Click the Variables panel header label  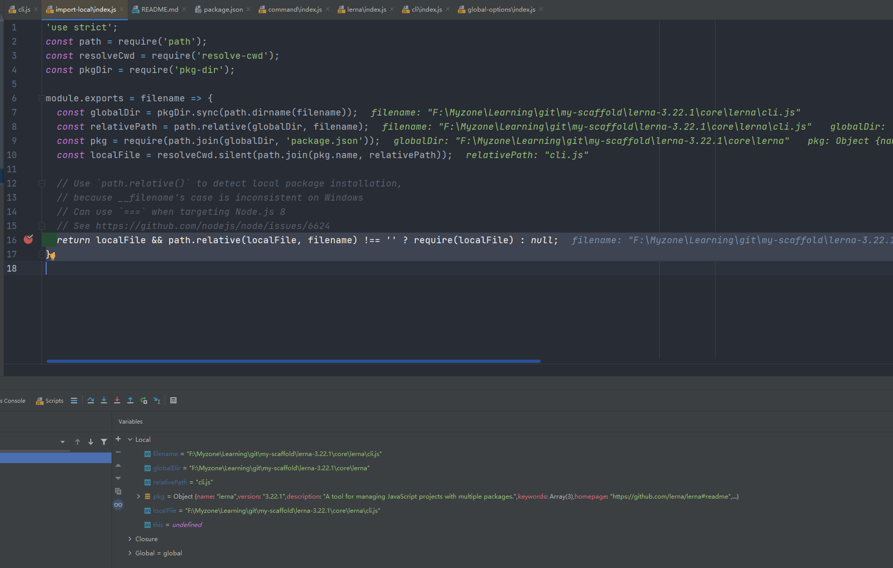(x=130, y=422)
